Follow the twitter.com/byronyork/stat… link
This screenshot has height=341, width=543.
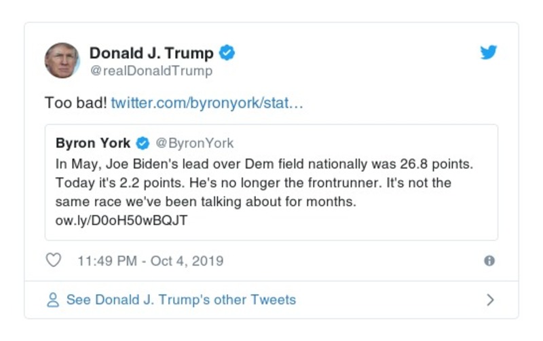(x=206, y=104)
